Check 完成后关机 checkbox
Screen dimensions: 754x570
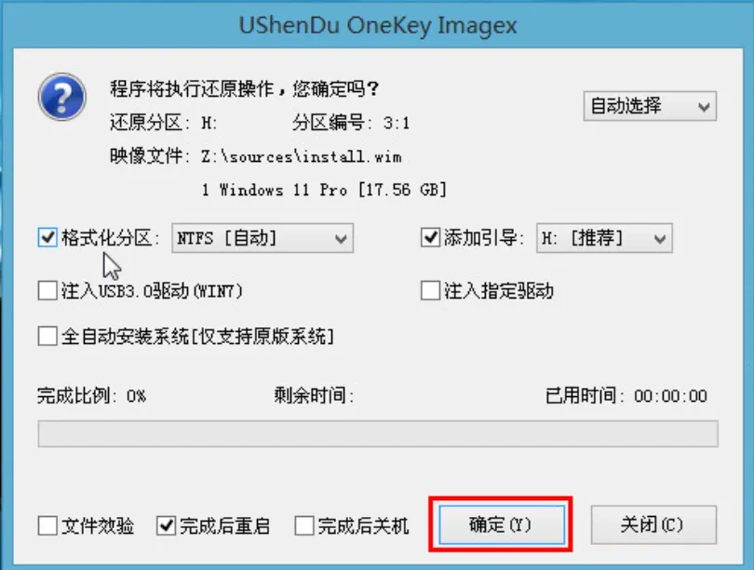pyautogui.click(x=304, y=525)
